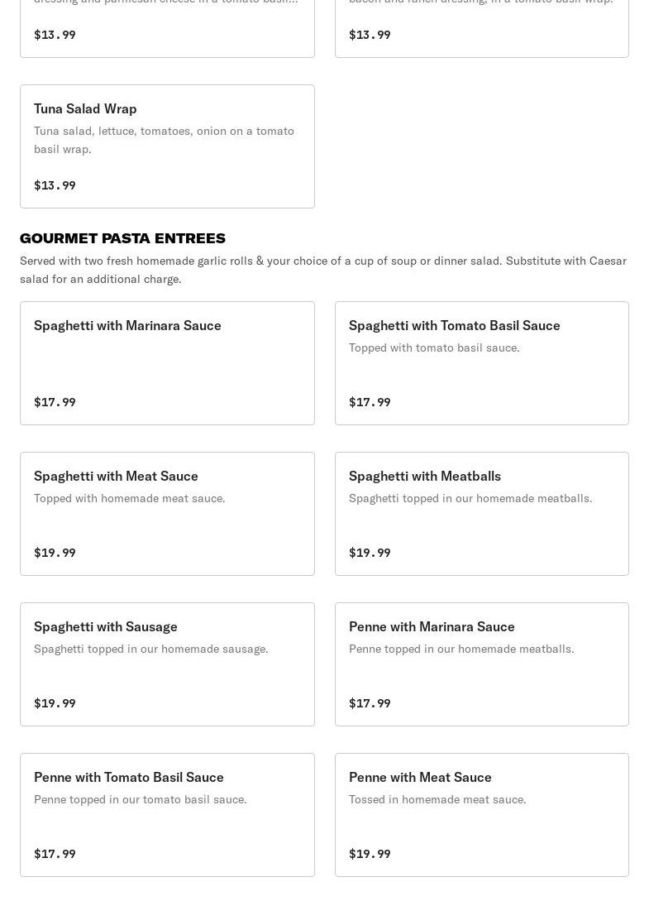
Task: Click the garlic rolls section description text
Action: [322, 269]
